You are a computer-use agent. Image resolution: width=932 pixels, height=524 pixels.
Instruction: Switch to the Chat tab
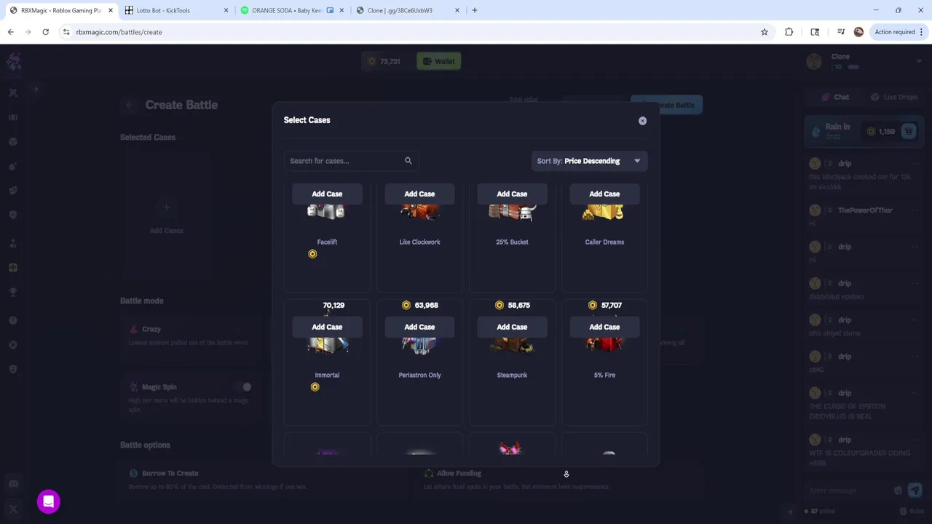pos(835,97)
